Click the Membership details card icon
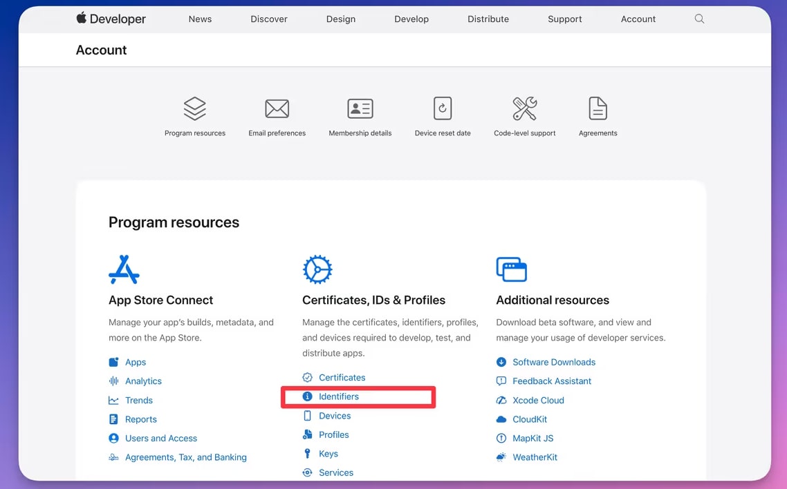Viewport: 787px width, 489px height. pyautogui.click(x=360, y=108)
